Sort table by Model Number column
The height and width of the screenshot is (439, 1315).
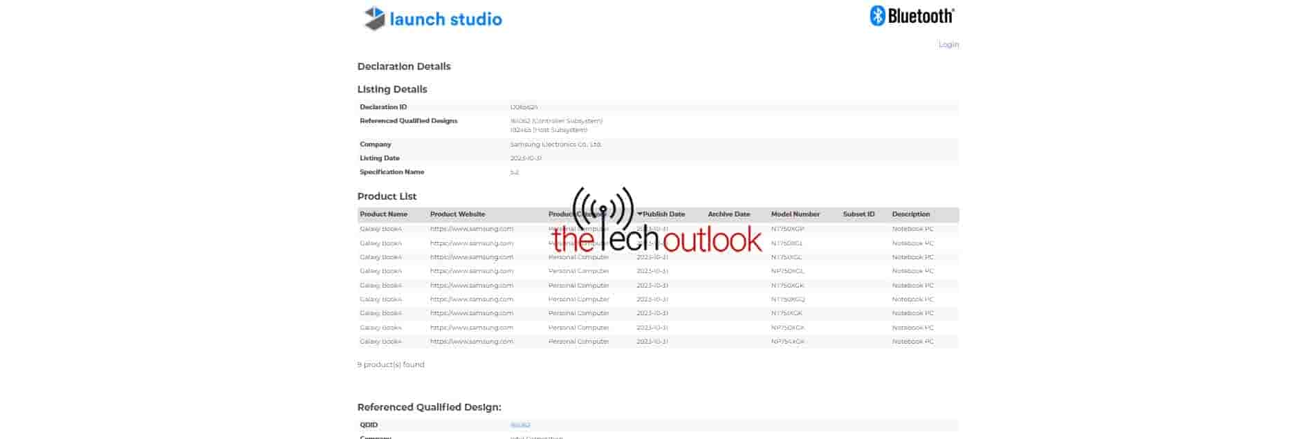[795, 214]
